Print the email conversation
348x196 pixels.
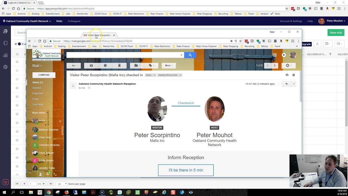pyautogui.click(x=287, y=75)
